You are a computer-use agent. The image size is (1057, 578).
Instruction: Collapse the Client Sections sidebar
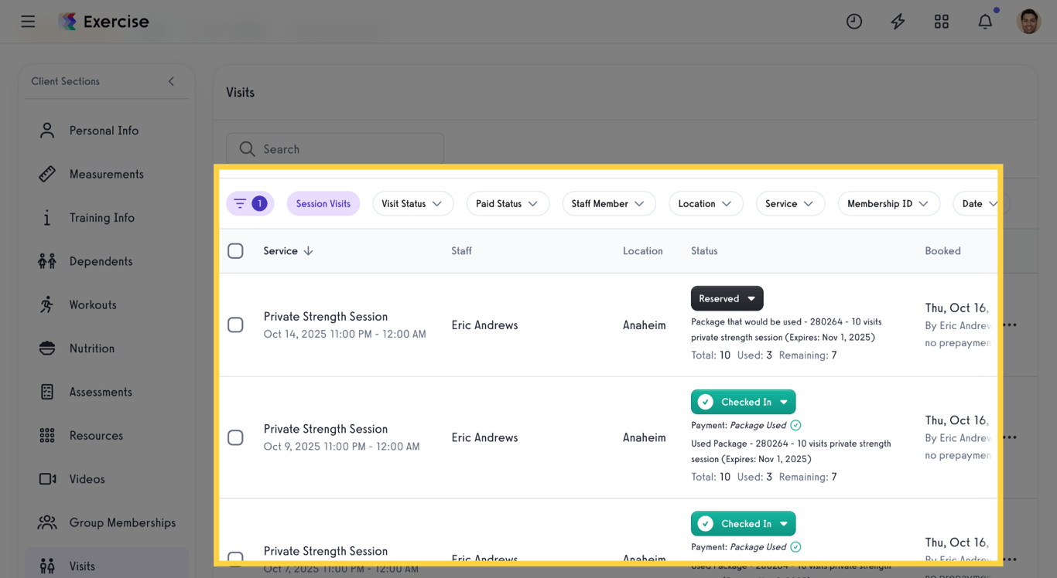tap(171, 80)
